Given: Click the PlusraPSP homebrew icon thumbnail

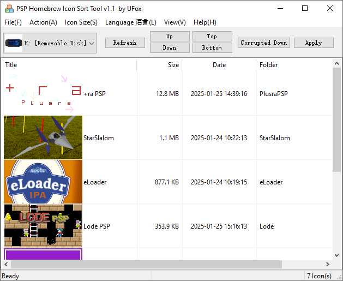Looking at the screenshot, I should click(x=43, y=93).
